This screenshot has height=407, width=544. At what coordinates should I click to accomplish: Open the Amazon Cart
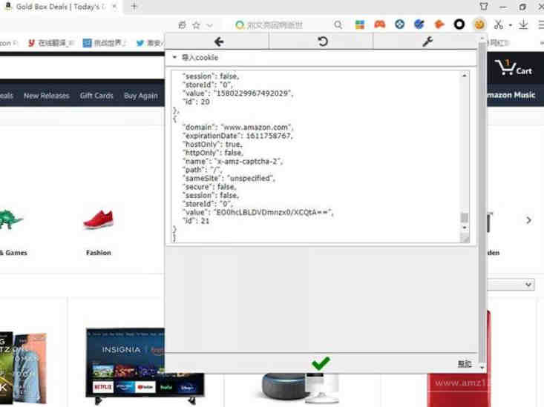click(513, 68)
